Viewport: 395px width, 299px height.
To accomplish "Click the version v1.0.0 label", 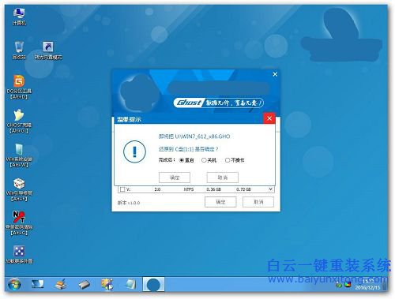I will (x=129, y=203).
